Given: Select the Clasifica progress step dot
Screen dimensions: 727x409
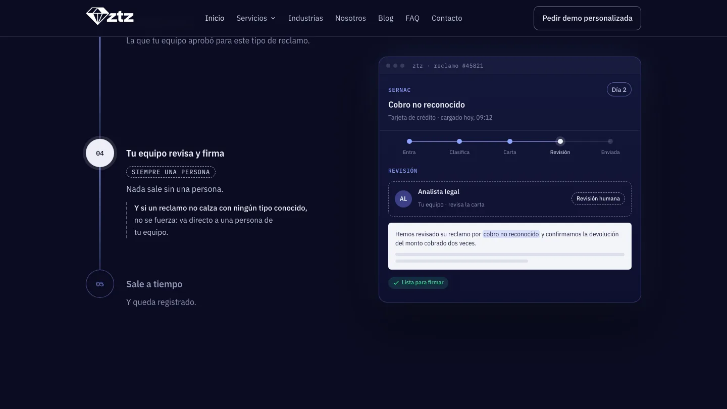Looking at the screenshot, I should coord(459,141).
